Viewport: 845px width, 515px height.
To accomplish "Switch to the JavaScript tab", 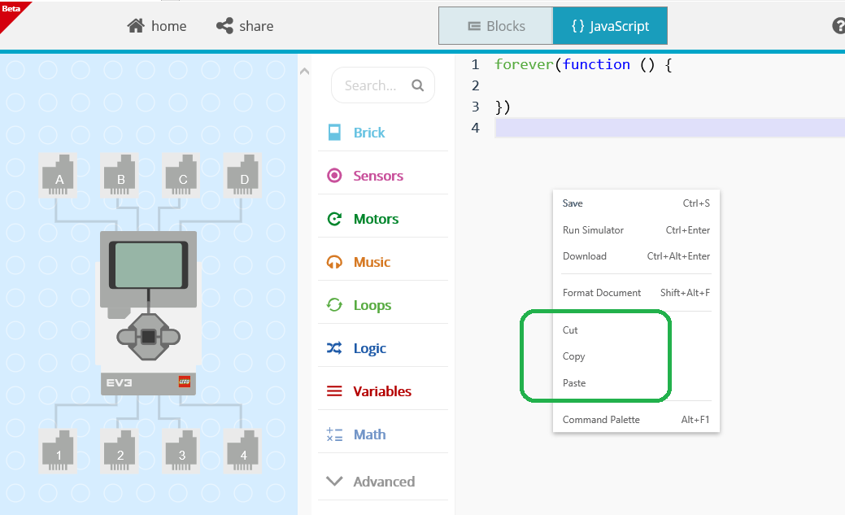I will (610, 25).
